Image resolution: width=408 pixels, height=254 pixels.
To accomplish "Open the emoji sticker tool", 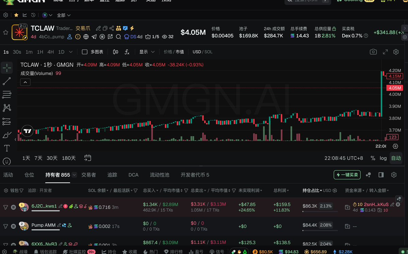I will click(x=7, y=161).
